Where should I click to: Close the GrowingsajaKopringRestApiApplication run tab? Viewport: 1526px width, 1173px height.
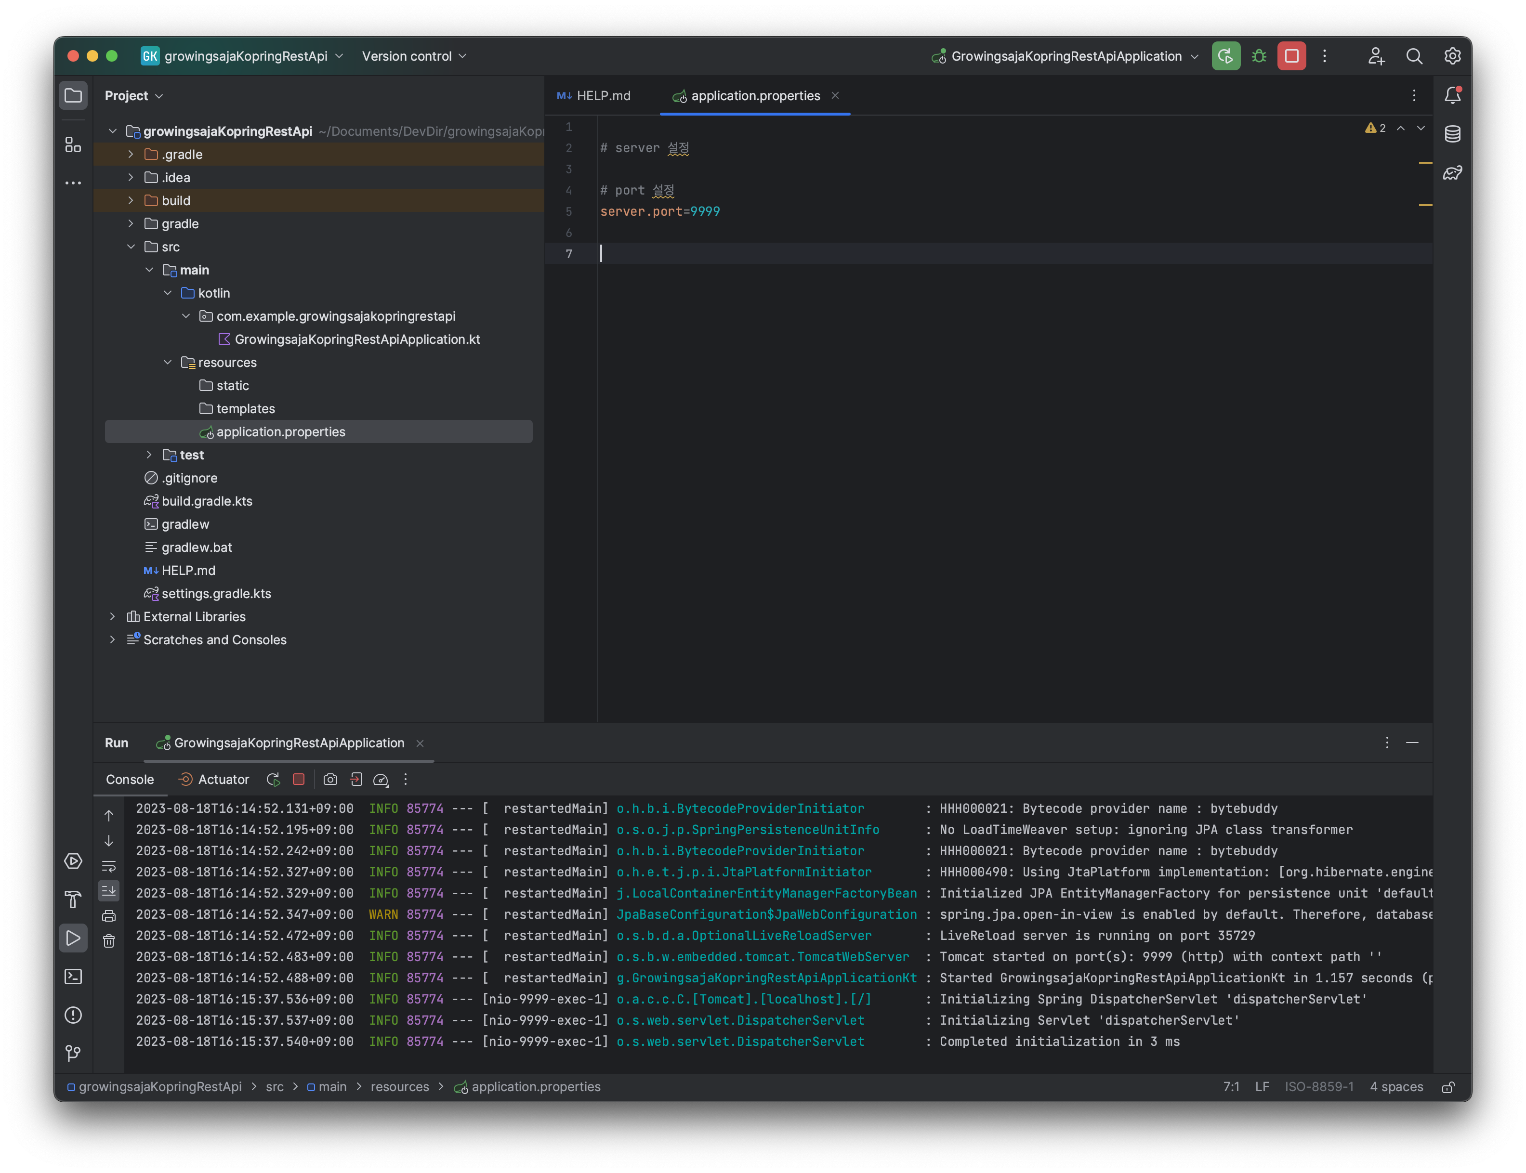click(x=420, y=743)
